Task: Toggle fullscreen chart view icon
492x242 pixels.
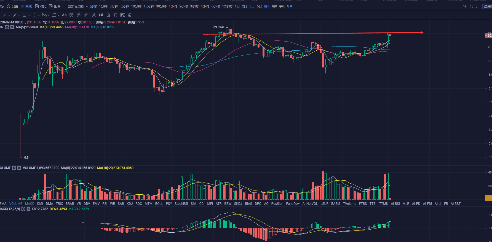Action: [x=471, y=6]
